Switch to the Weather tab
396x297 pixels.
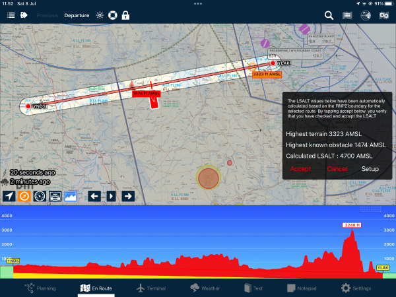click(204, 288)
